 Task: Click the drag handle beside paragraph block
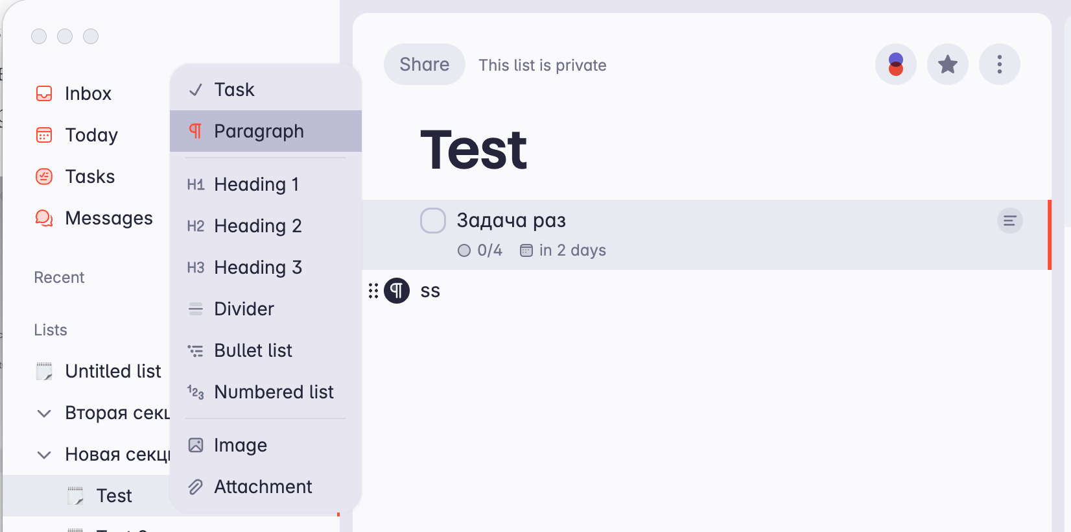373,291
